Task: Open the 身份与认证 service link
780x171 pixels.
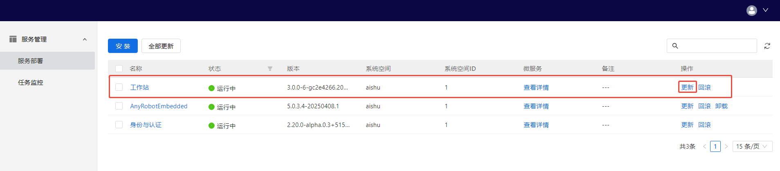Action: coord(146,125)
